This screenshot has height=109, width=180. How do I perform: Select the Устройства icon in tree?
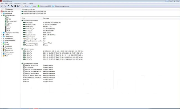pos(4,46)
